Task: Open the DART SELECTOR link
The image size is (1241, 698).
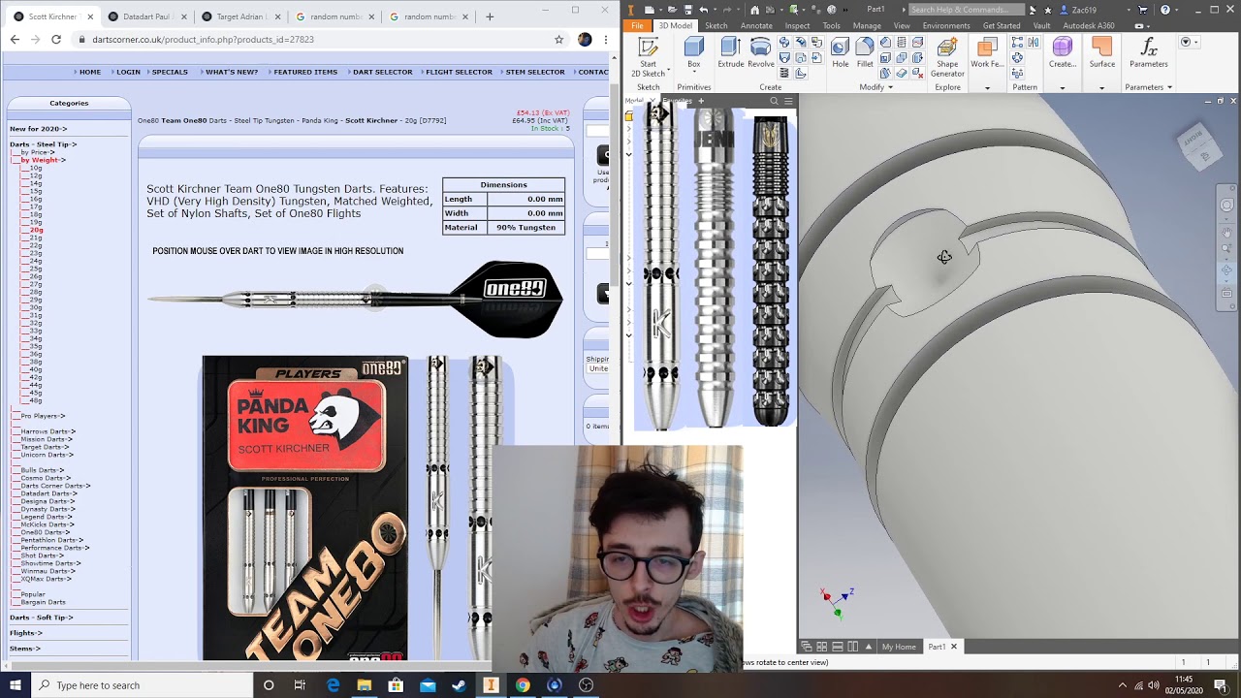Action: coord(382,72)
